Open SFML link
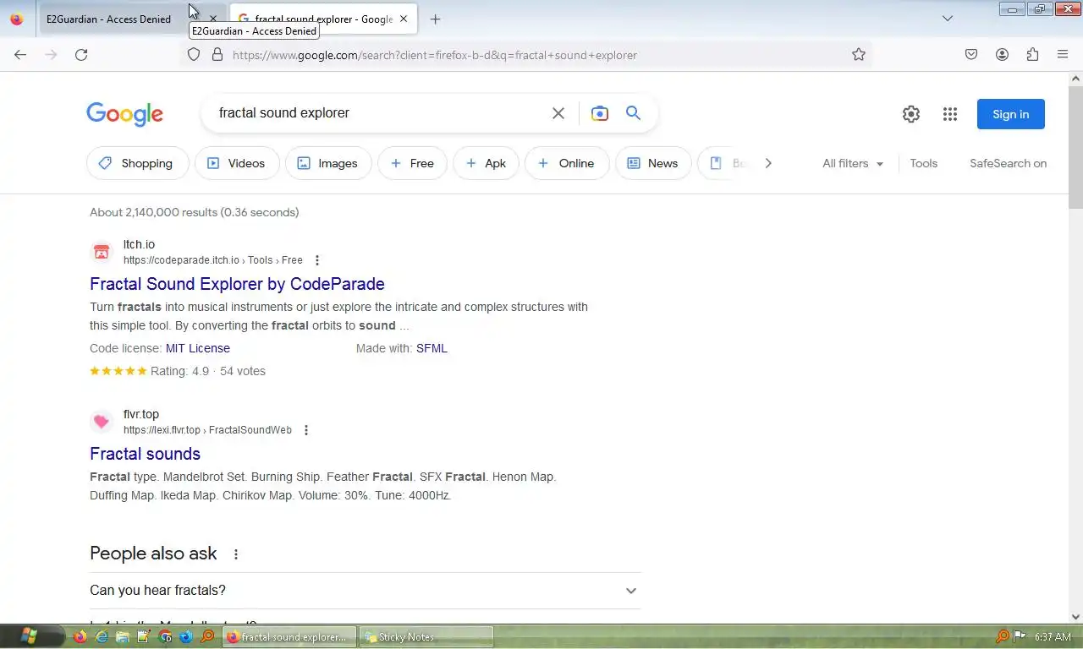This screenshot has width=1083, height=649. (432, 348)
